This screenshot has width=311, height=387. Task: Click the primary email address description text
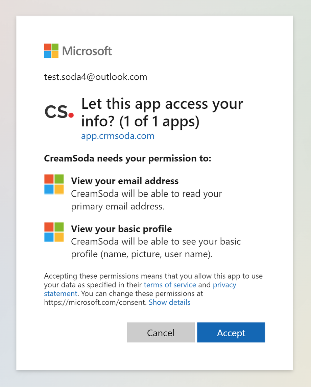pyautogui.click(x=146, y=200)
